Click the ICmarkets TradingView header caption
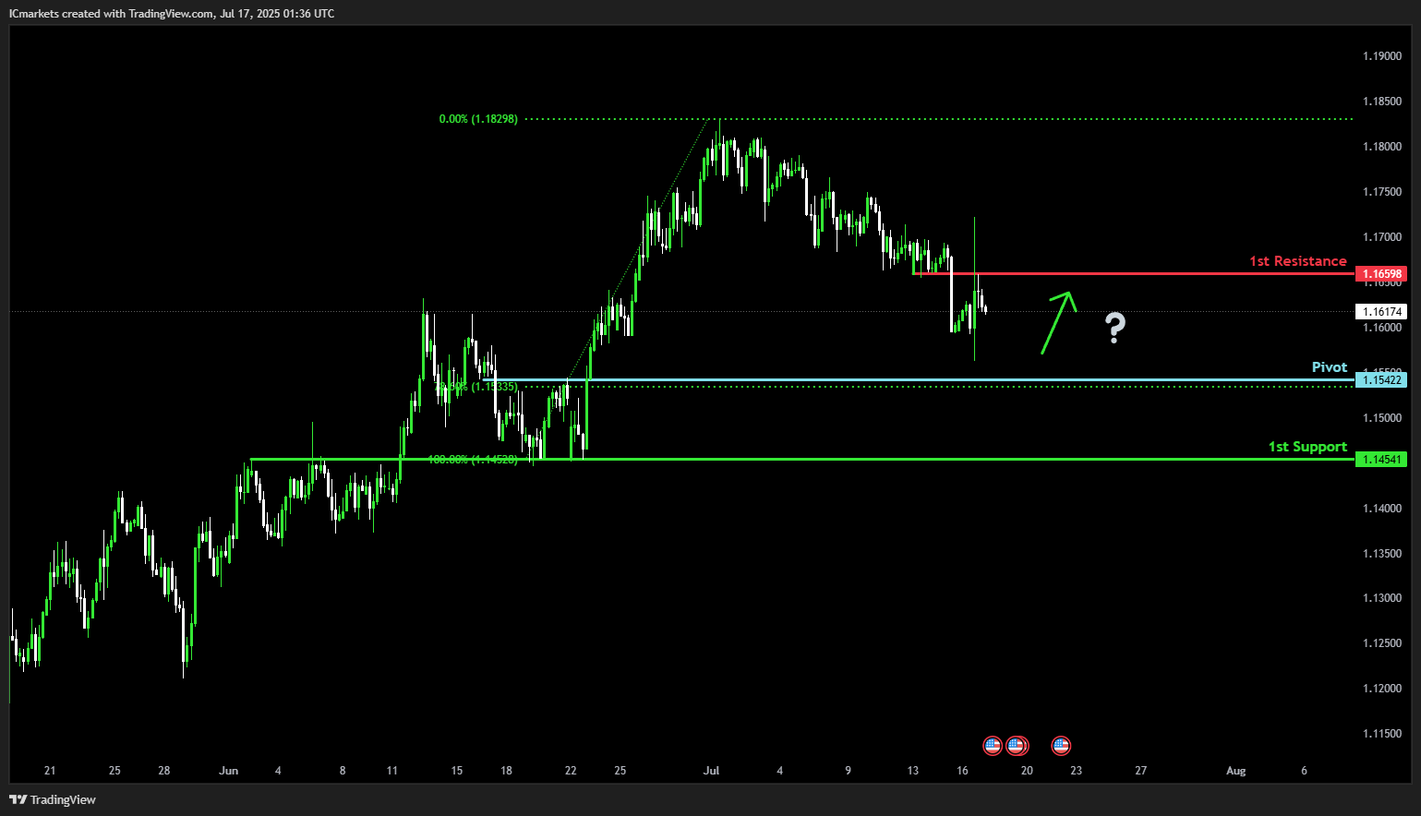The image size is (1421, 816). point(172,14)
